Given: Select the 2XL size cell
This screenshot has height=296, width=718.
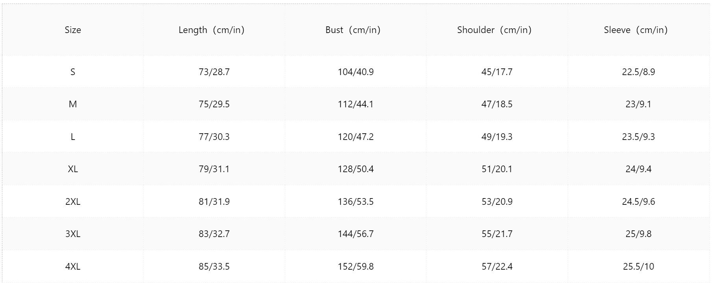Looking at the screenshot, I should point(73,202).
